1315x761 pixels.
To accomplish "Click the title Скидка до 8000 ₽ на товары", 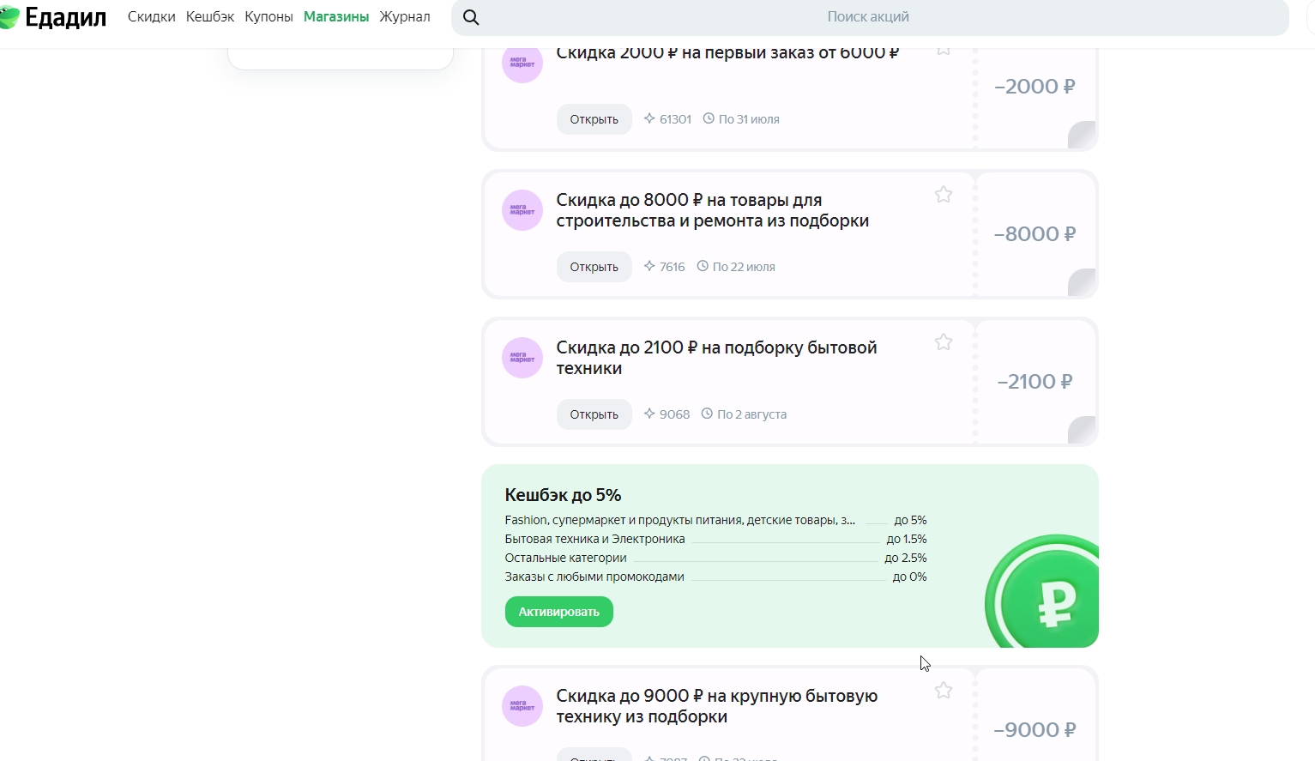I will 713,210.
